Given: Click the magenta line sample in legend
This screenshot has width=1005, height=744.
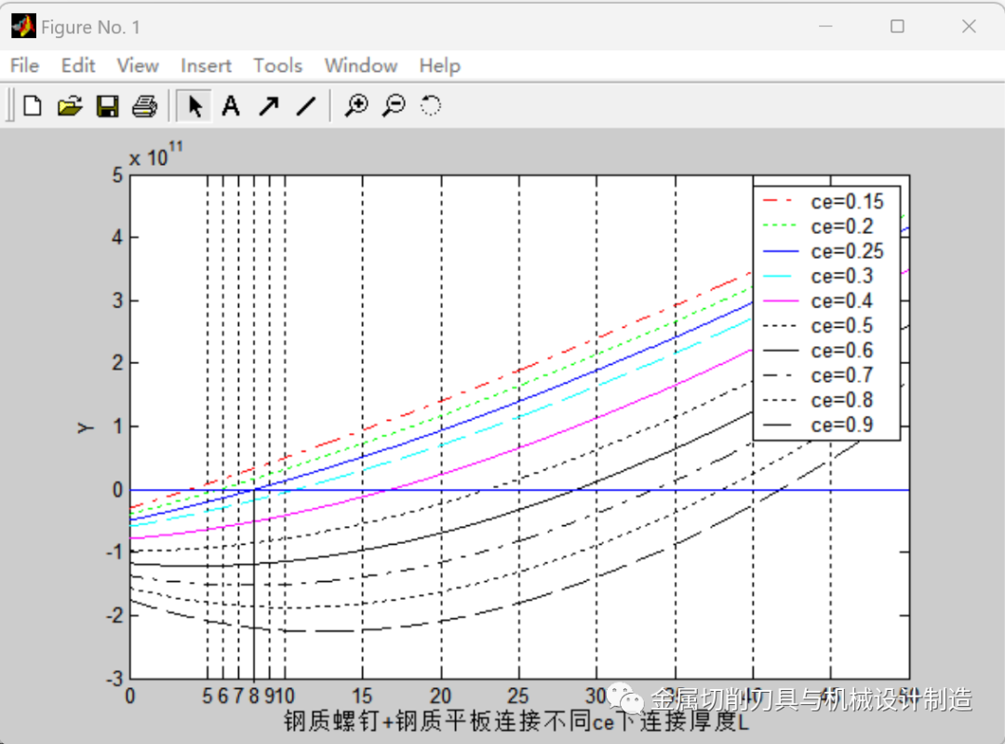Looking at the screenshot, I should point(780,301).
